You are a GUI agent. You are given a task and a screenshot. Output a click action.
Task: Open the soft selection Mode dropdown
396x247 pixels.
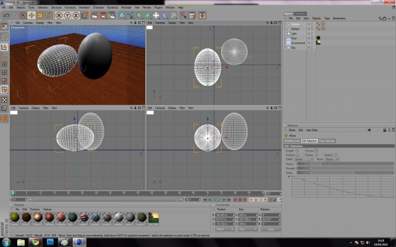(x=332, y=159)
